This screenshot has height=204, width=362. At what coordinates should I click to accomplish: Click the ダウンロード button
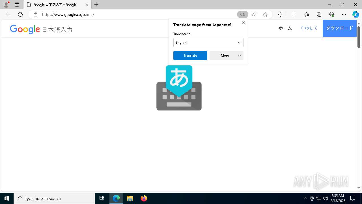pyautogui.click(x=340, y=28)
